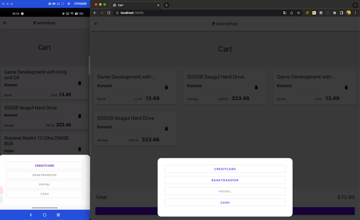Open a new browser tab
360x220 pixels.
(x=166, y=5)
